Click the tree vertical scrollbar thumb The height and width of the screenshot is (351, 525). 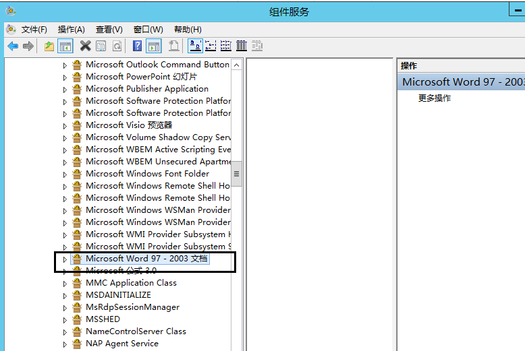236,174
